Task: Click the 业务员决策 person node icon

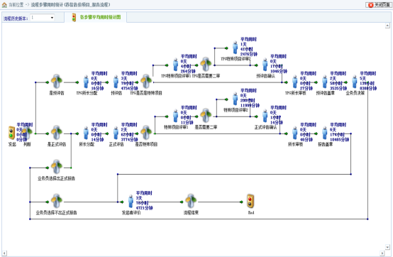Action: [x=355, y=82]
